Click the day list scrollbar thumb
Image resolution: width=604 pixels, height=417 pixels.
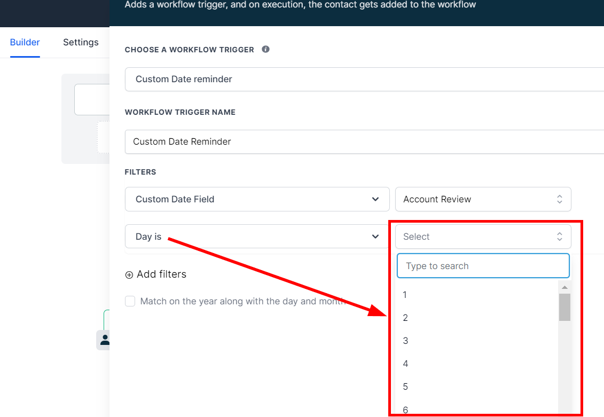click(564, 307)
